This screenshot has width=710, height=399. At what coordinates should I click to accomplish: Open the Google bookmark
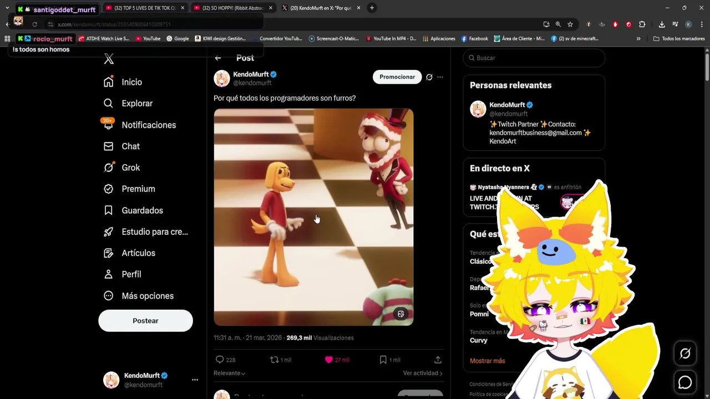(177, 39)
